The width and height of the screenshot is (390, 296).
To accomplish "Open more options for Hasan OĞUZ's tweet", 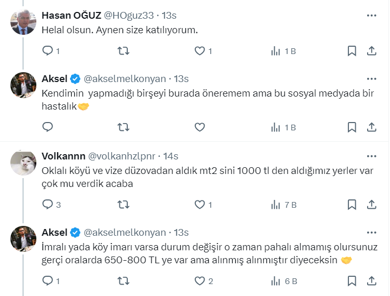I will click(x=371, y=16).
